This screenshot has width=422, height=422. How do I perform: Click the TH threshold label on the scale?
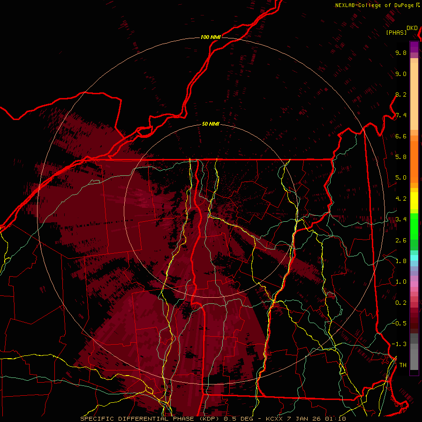click(x=403, y=365)
